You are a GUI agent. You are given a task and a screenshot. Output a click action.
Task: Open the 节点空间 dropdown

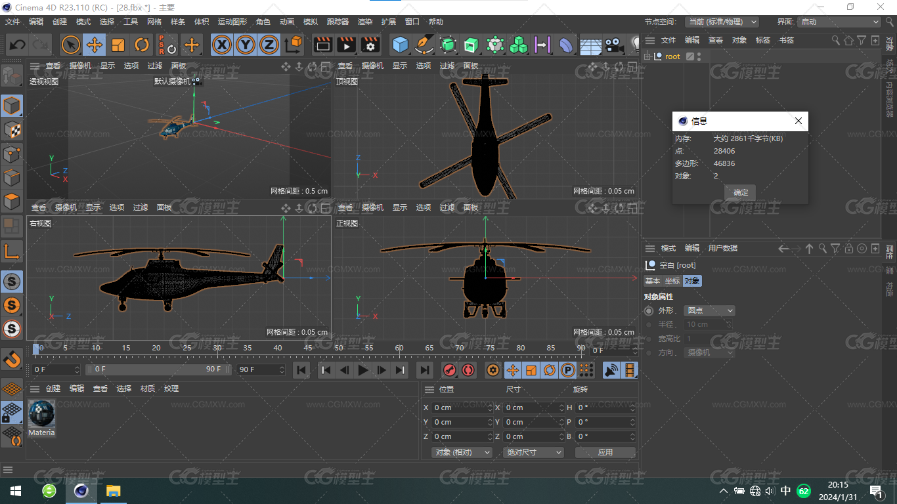coord(722,22)
